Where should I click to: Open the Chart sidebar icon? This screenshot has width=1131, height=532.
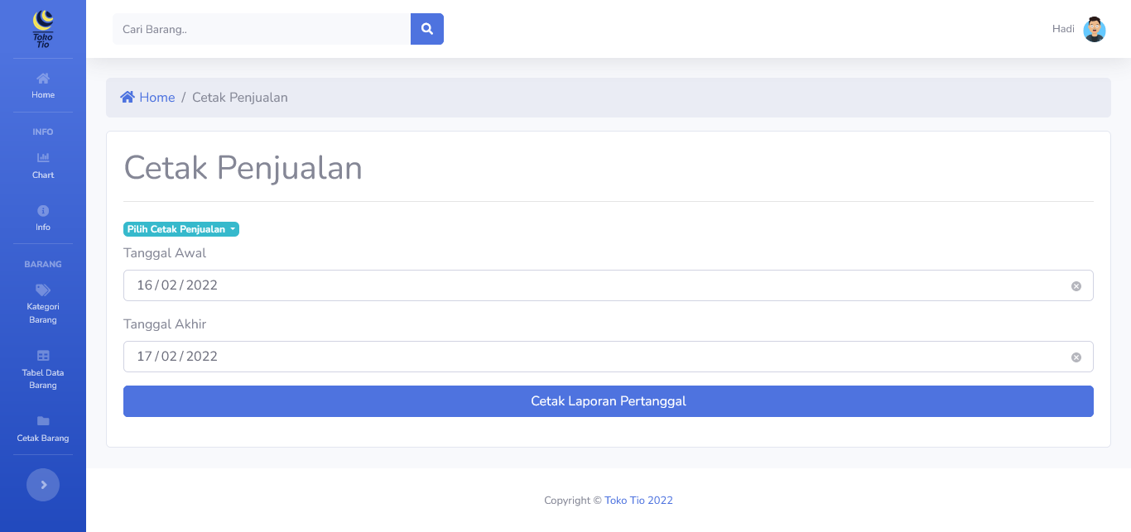coord(43,158)
